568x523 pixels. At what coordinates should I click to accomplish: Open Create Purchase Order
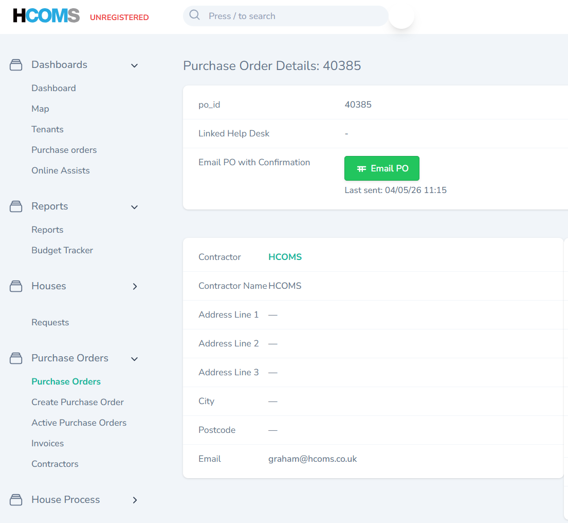[x=78, y=402]
